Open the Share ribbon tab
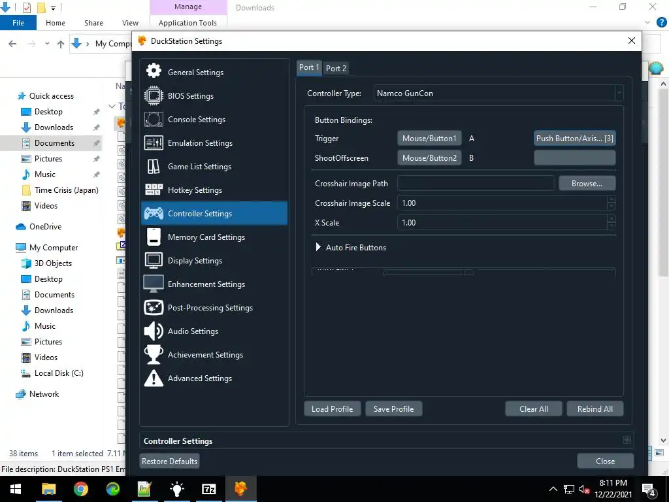Viewport: 669px width, 502px height. coord(93,23)
